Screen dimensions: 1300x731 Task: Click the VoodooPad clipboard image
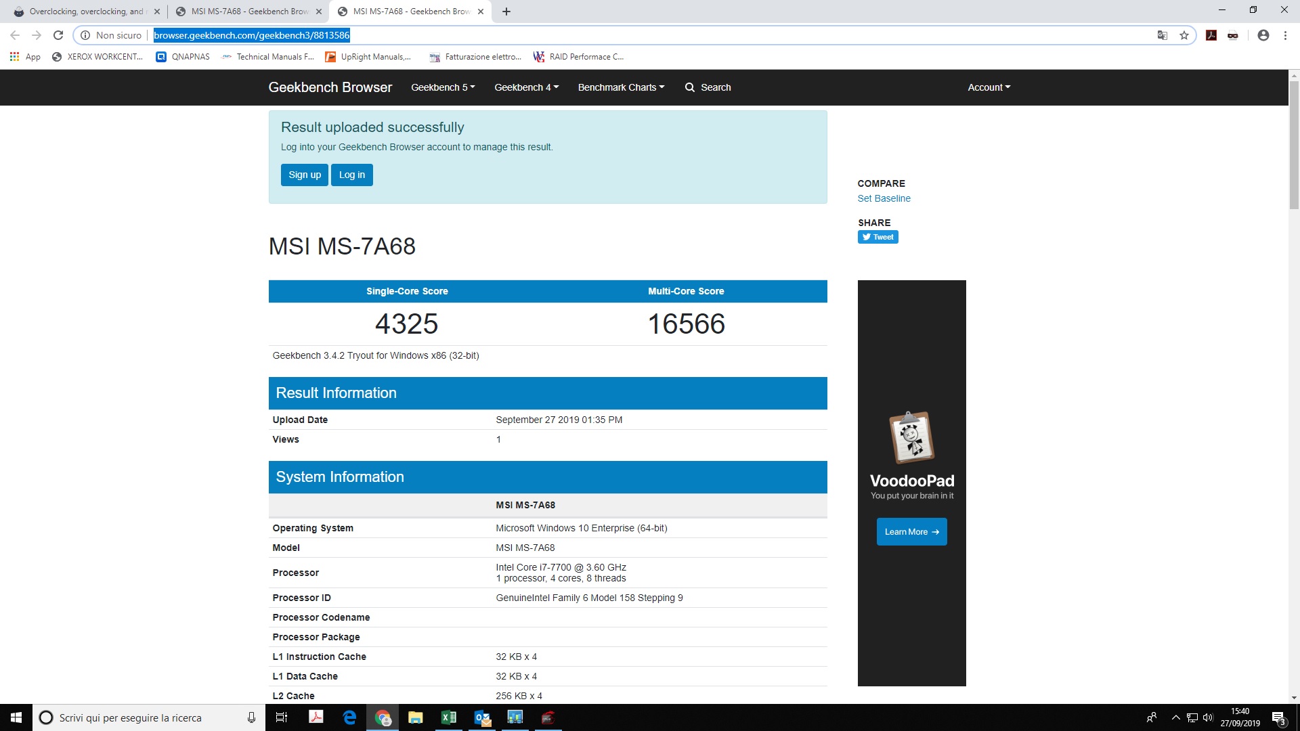[911, 437]
